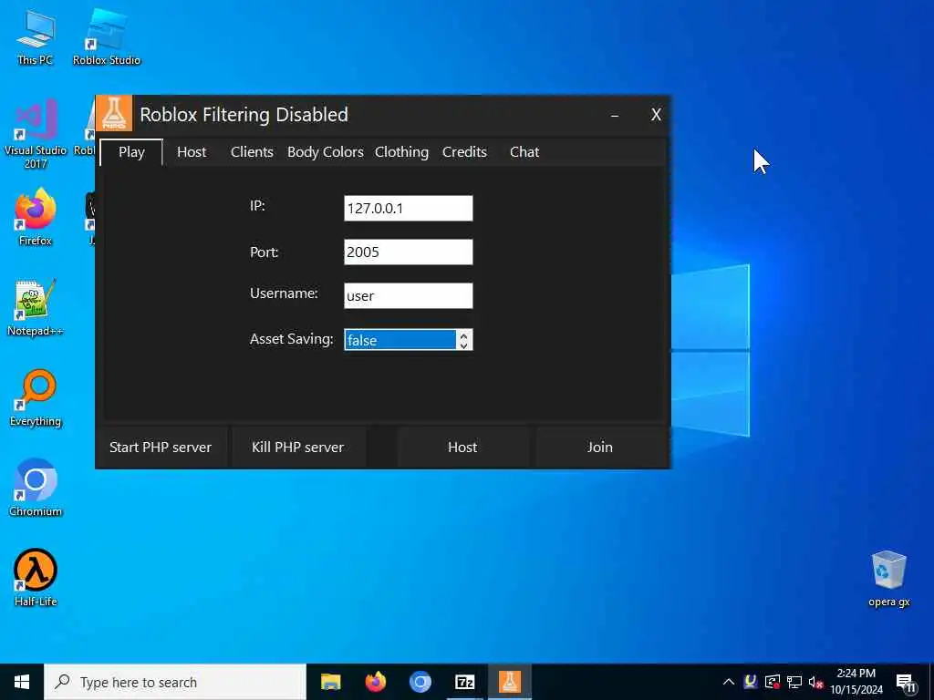
Task: Click the orange flask logo in title bar
Action: (x=114, y=113)
